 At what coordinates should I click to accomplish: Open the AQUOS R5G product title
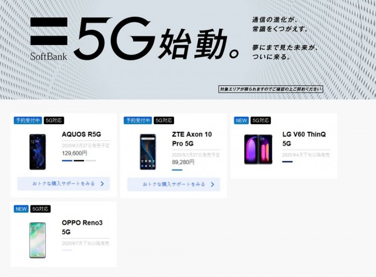[x=82, y=134]
